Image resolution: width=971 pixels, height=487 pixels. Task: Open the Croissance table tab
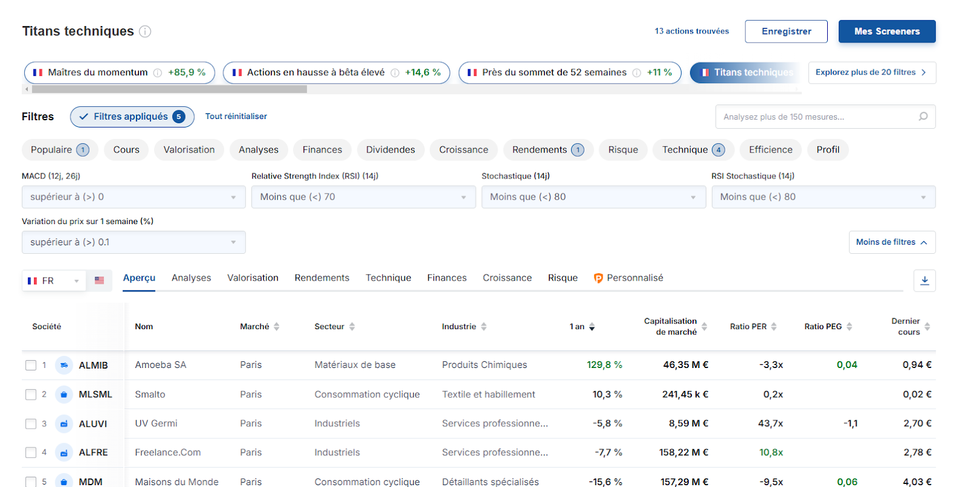pos(507,278)
